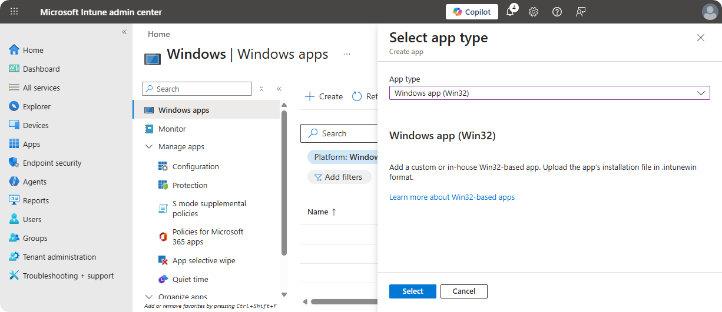The width and height of the screenshot is (722, 312).
Task: Open the app launcher waffle icon
Action: tap(14, 12)
